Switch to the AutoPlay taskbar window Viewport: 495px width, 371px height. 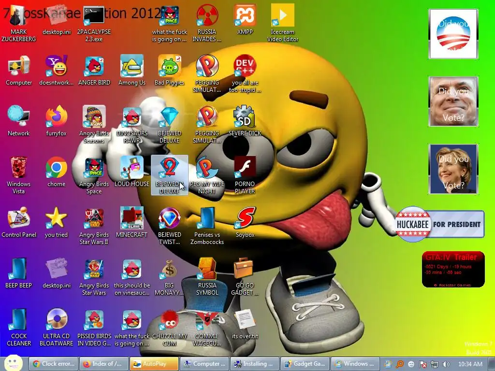click(x=154, y=364)
